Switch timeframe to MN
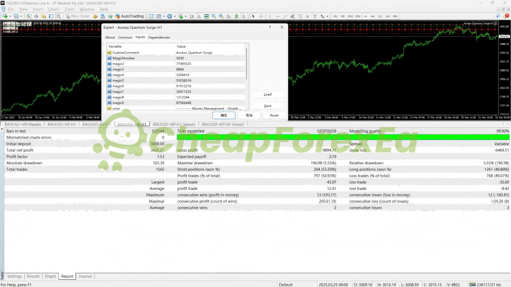This screenshot has width=511, height=287. (x=395, y=16)
